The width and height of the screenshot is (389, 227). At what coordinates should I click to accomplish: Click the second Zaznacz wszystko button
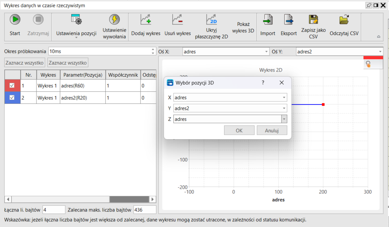pyautogui.click(x=68, y=63)
